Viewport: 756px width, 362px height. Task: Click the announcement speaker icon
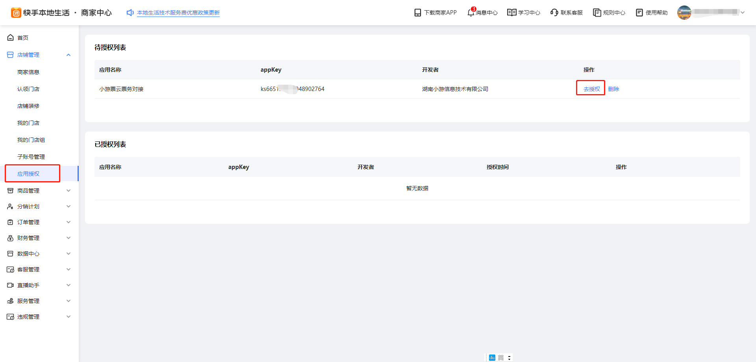point(130,13)
